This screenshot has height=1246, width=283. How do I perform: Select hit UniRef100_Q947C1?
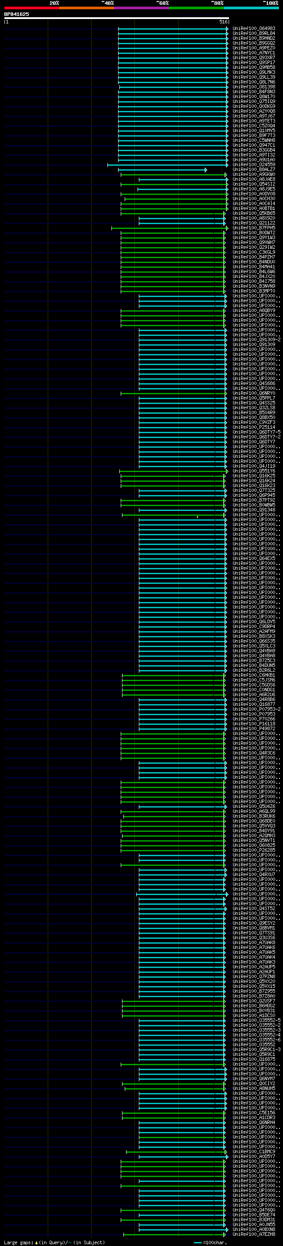click(254, 145)
